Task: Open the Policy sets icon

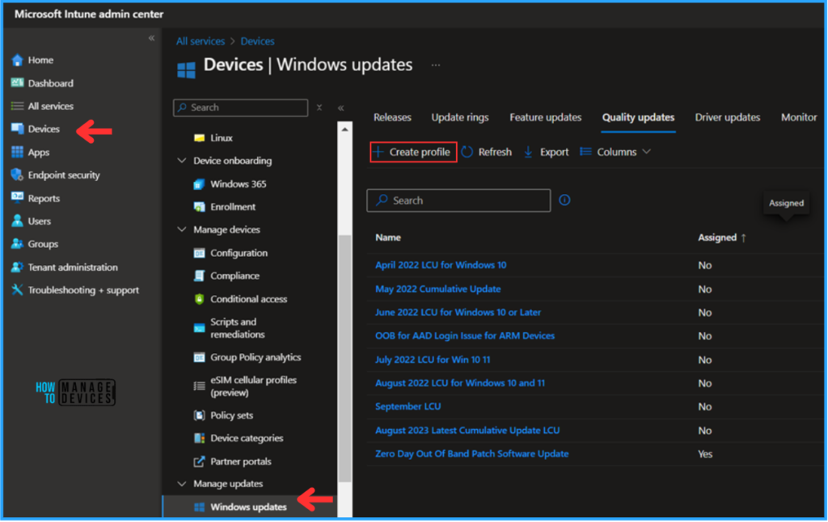Action: (x=199, y=415)
